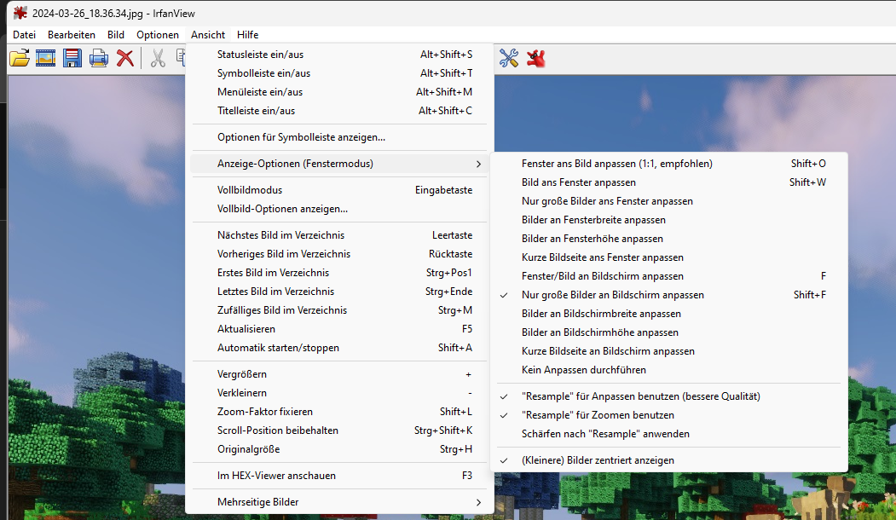Image resolution: width=896 pixels, height=520 pixels.
Task: Select Bilder an Fensterbreite anpassen
Action: tap(668, 220)
